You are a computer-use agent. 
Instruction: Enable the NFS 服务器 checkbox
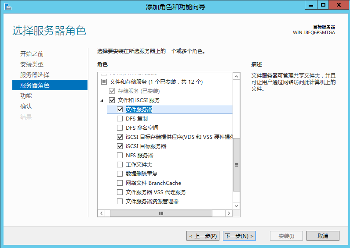[120, 155]
